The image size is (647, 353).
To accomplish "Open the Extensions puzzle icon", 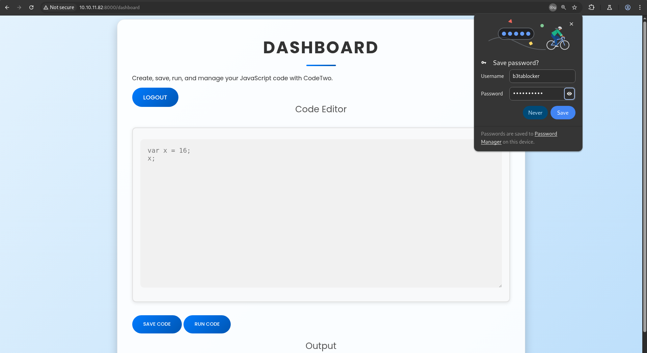I will pyautogui.click(x=591, y=7).
